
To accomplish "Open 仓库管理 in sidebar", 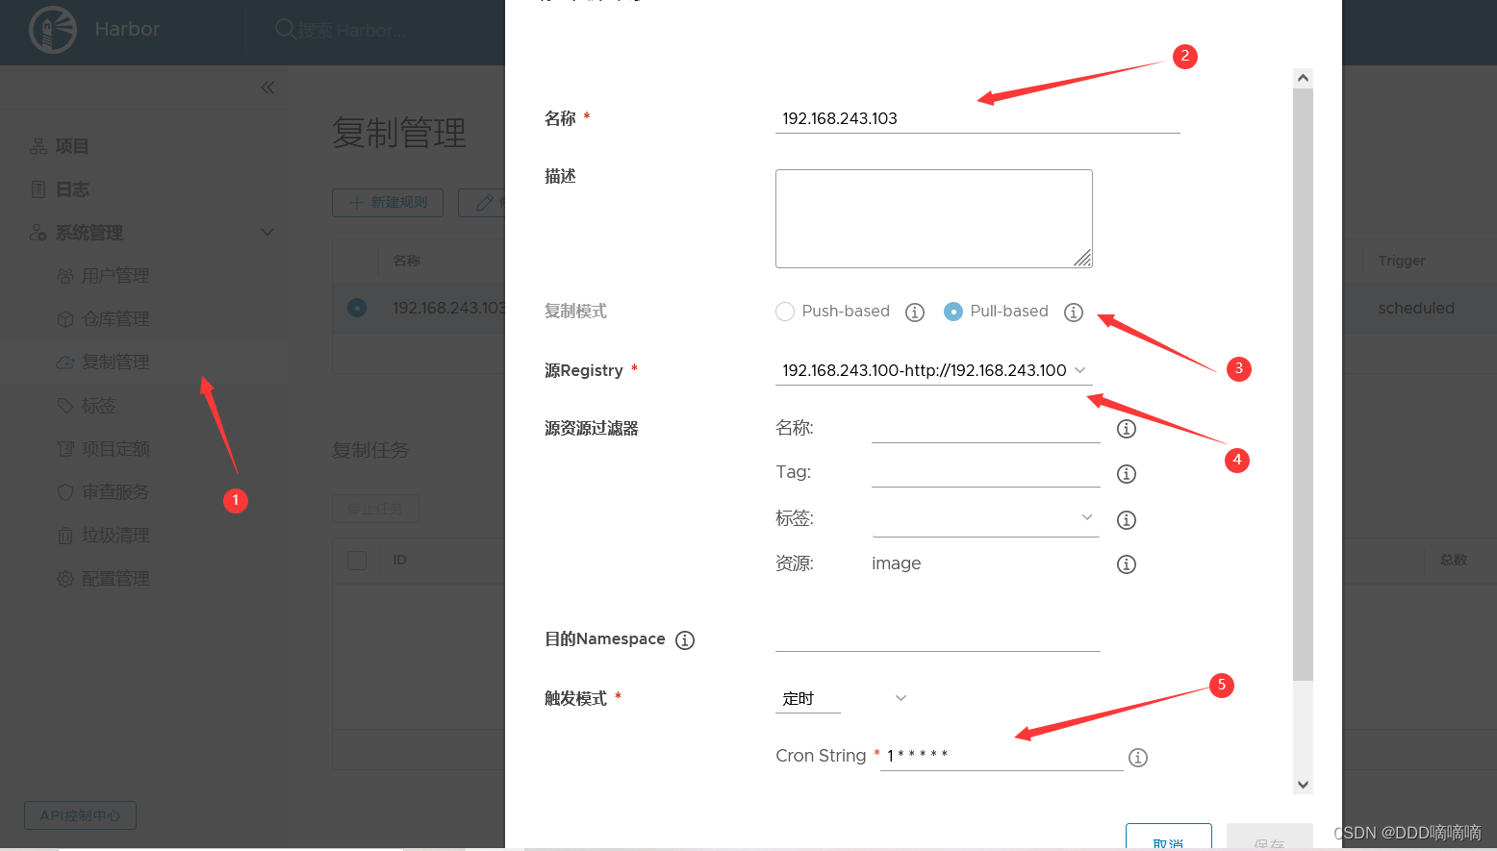I will (x=115, y=319).
